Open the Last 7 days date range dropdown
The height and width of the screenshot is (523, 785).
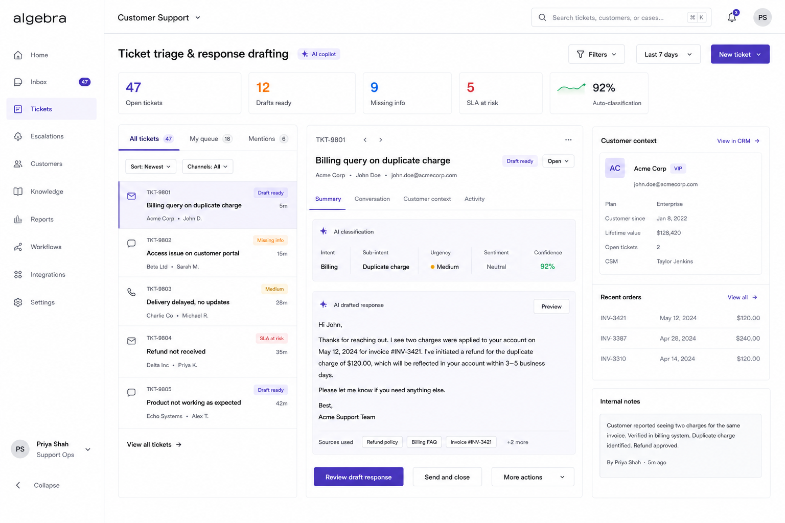click(x=668, y=54)
